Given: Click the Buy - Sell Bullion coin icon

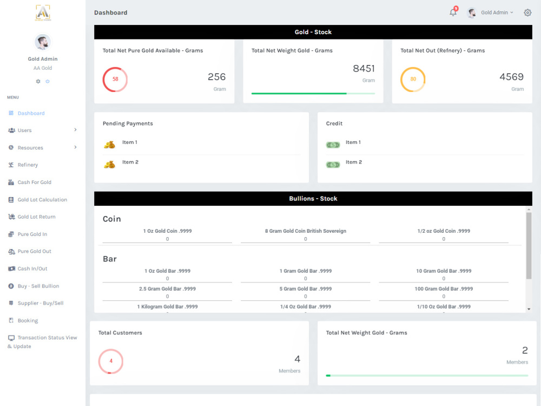Looking at the screenshot, I should click(x=11, y=286).
